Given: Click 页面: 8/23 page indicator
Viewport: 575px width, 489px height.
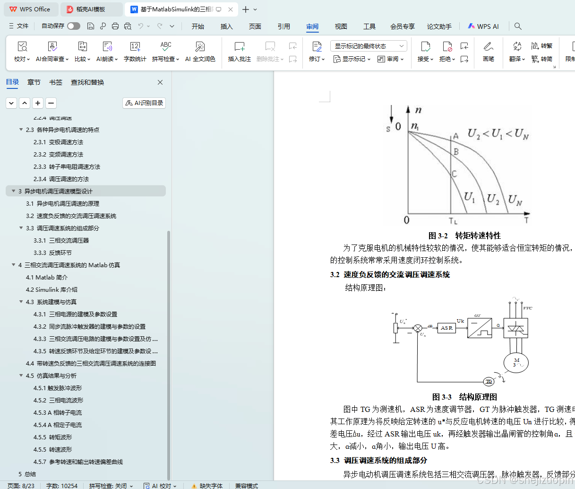Looking at the screenshot, I should tap(21, 486).
